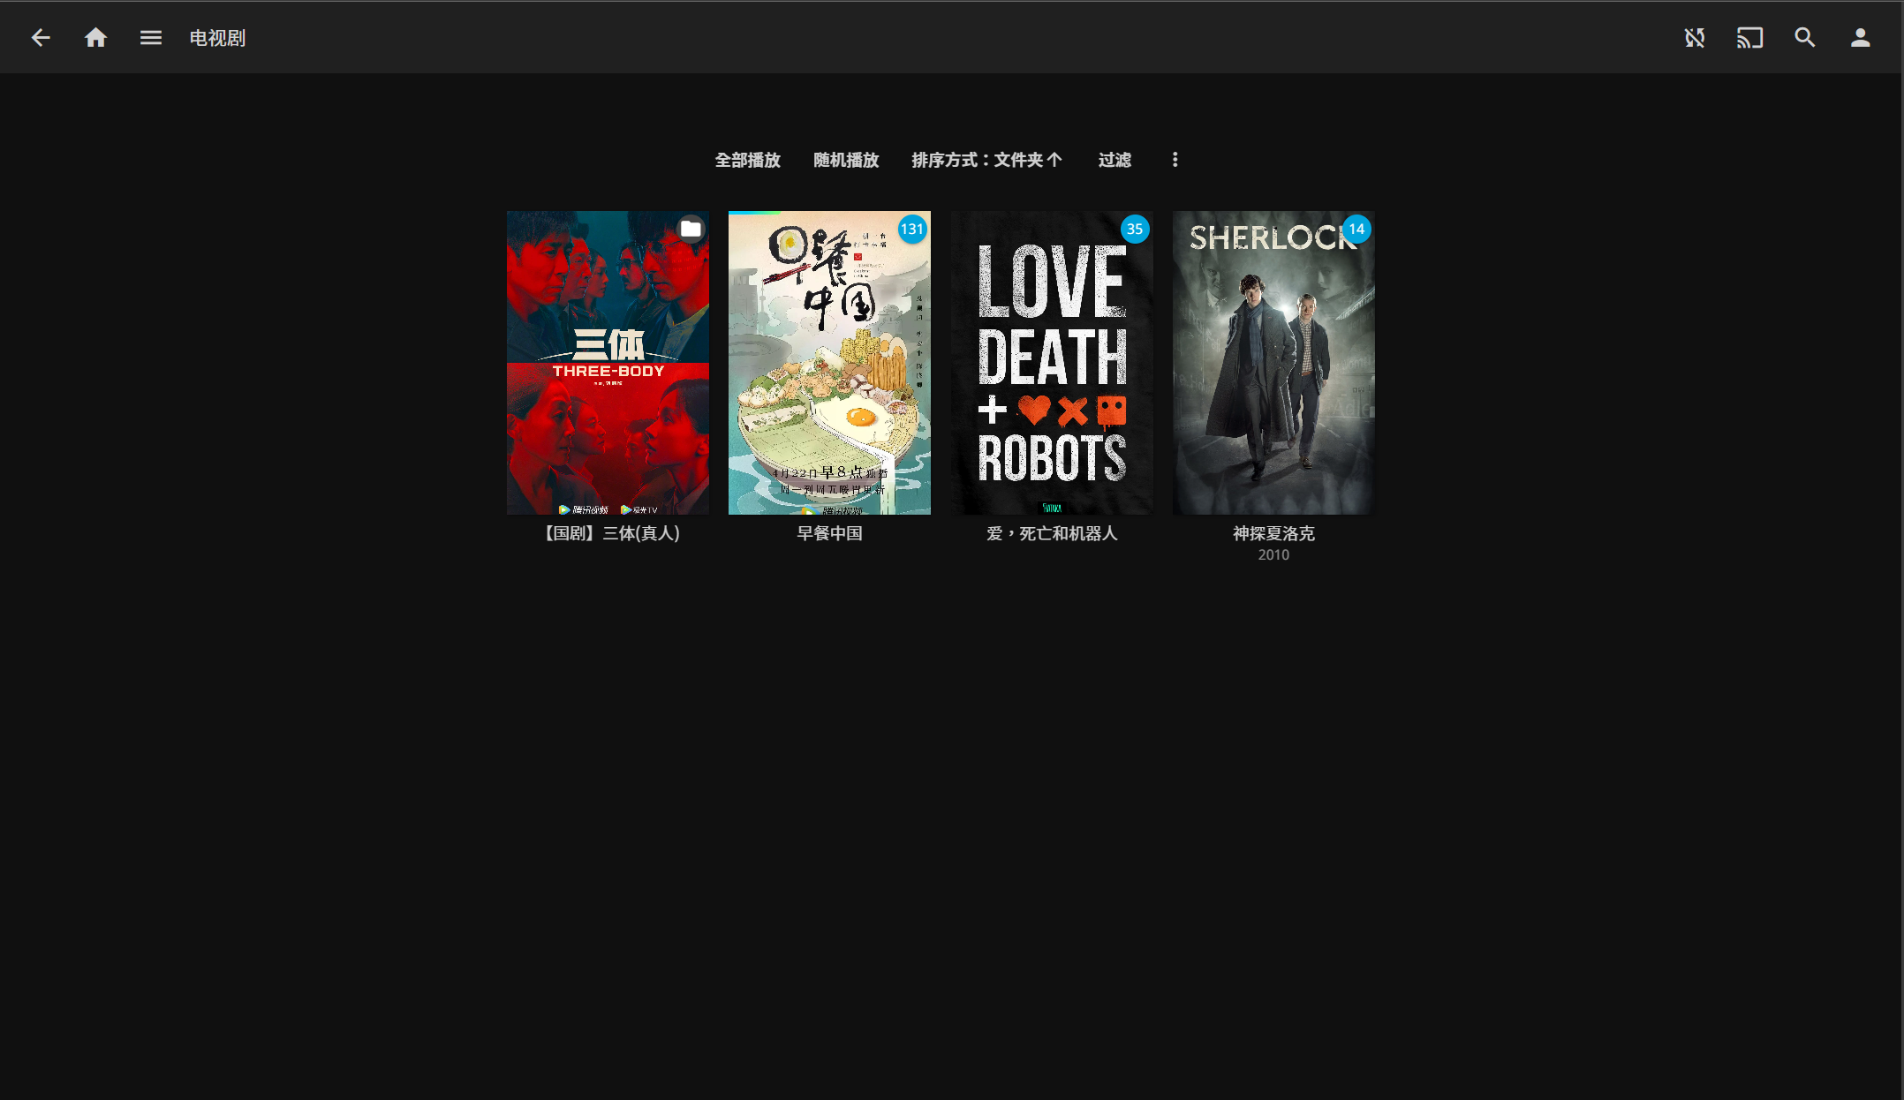Open the 过滤 filter menu
Image resolution: width=1904 pixels, height=1100 pixels.
tap(1114, 160)
